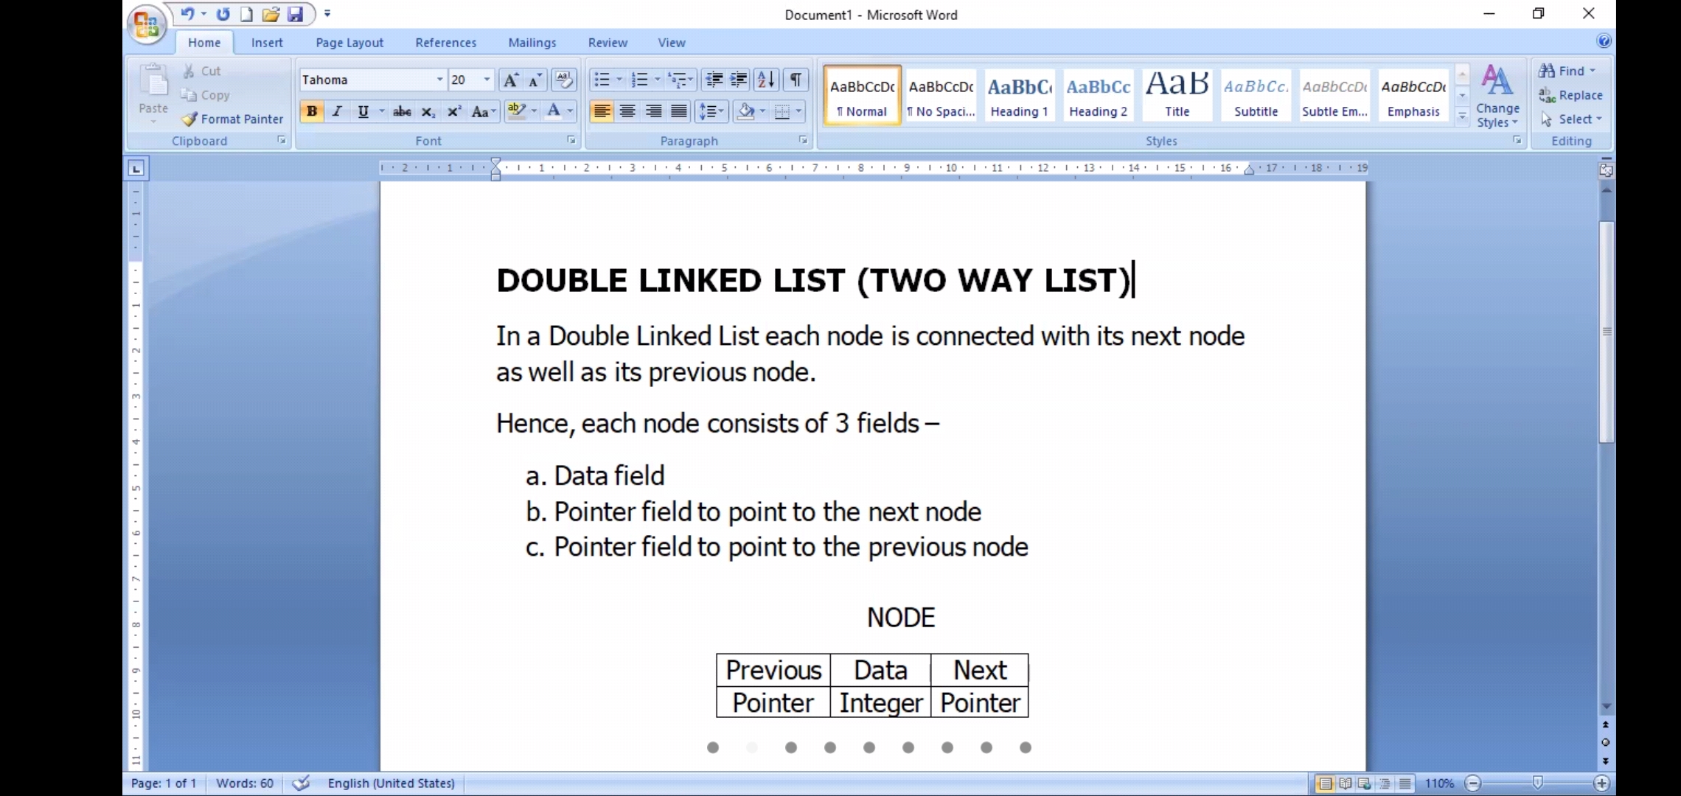Expand the font size dropdown
This screenshot has width=1681, height=796.
click(x=487, y=80)
